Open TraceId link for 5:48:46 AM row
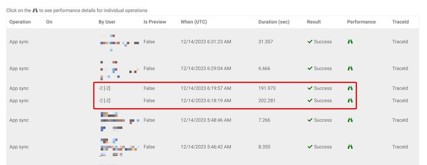 pyautogui.click(x=400, y=120)
